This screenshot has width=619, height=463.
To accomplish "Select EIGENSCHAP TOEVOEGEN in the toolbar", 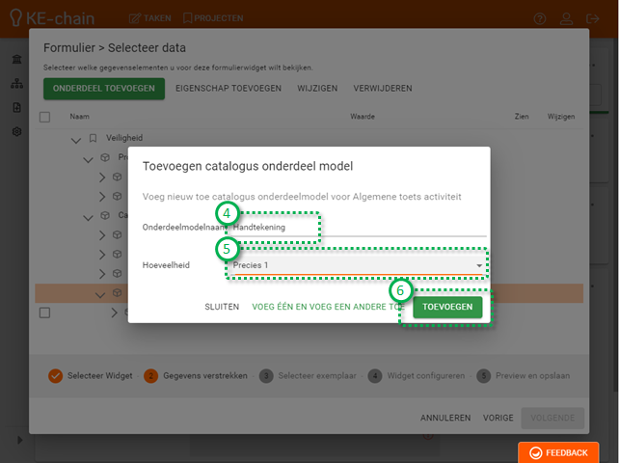I will click(x=229, y=88).
